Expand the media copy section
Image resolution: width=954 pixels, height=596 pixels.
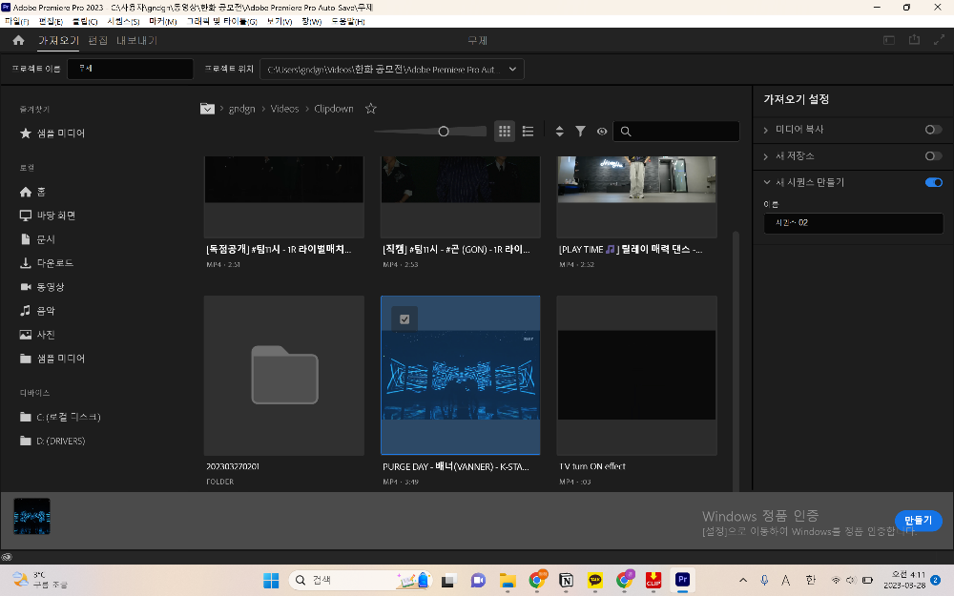point(766,130)
